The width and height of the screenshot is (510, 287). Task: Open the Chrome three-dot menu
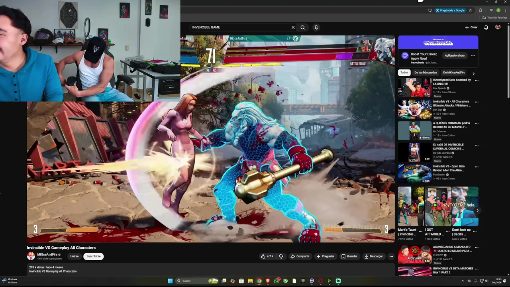(x=505, y=10)
